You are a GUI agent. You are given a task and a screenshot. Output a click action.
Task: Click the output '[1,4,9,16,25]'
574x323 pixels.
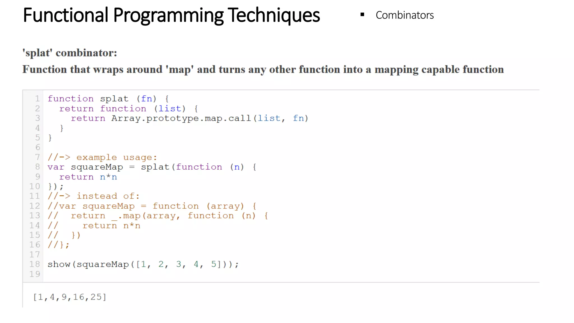click(70, 297)
